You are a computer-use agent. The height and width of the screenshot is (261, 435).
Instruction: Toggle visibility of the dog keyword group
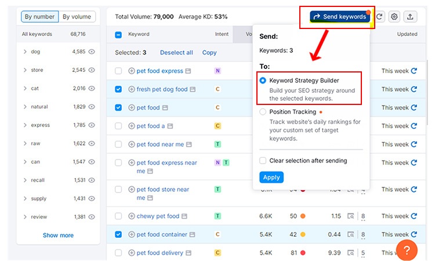[92, 52]
